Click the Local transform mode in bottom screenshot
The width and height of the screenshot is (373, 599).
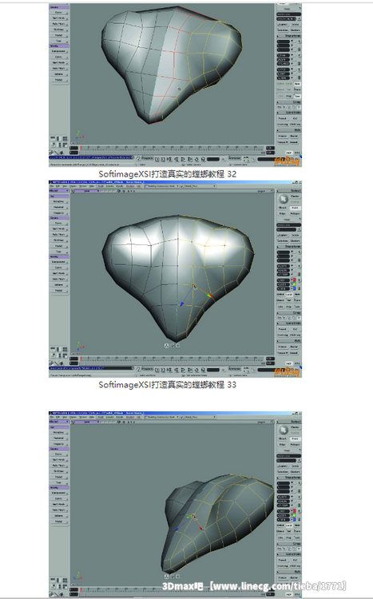pyautogui.click(x=289, y=526)
